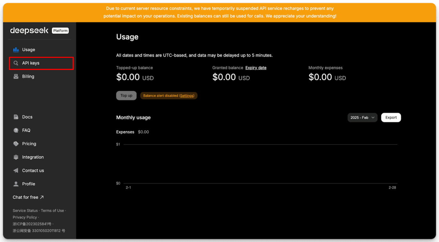The image size is (439, 242).
Task: Open Chat for free link
Action: (28, 197)
